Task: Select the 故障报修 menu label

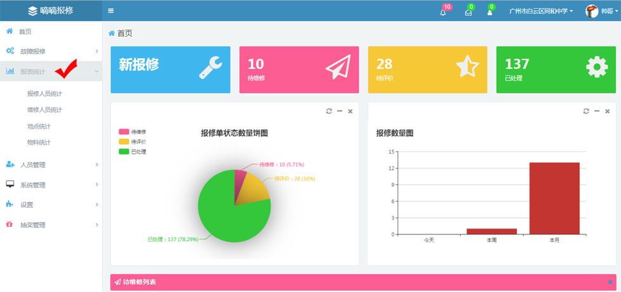Action: (33, 51)
